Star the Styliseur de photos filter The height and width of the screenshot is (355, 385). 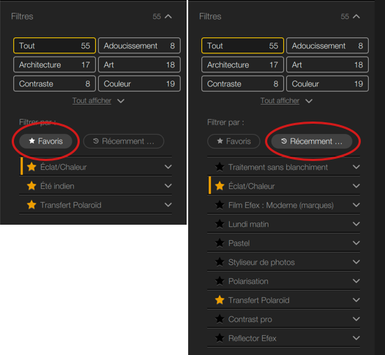pos(220,262)
